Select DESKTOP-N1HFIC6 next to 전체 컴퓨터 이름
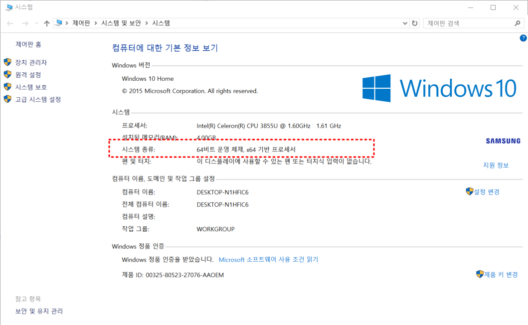This screenshot has width=528, height=325. coord(222,204)
